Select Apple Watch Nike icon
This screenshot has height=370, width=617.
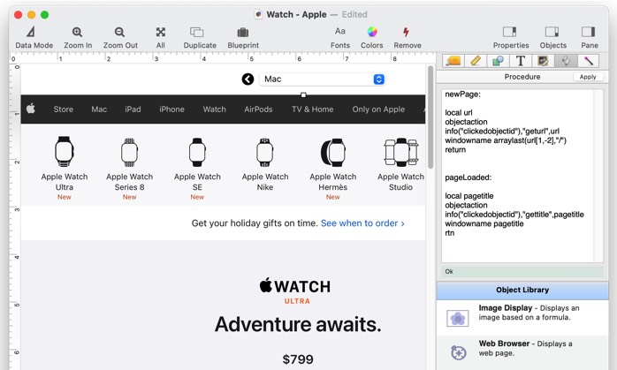click(265, 152)
